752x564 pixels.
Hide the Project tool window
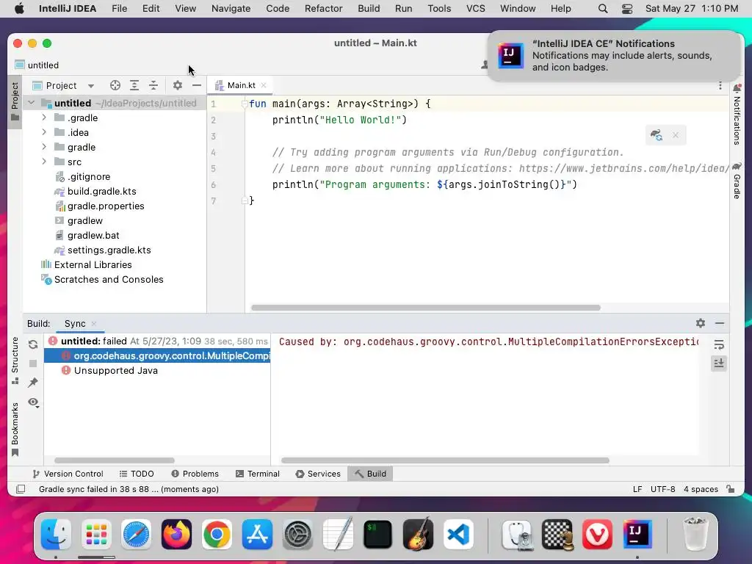click(x=197, y=85)
